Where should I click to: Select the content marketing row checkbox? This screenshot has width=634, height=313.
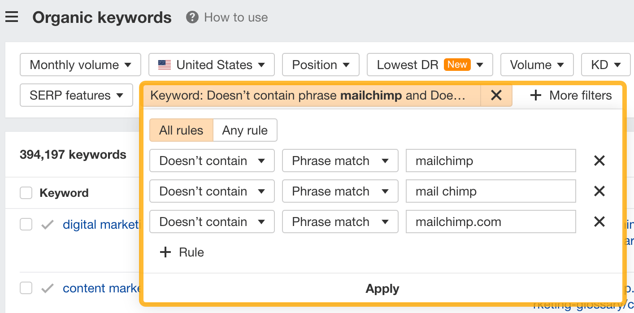26,288
